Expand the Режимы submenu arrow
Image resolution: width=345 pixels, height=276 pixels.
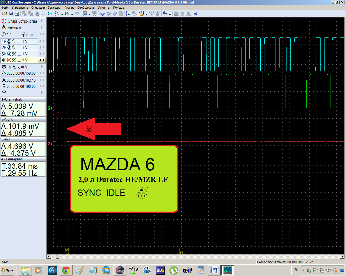42,27
